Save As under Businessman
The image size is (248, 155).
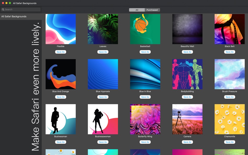[61, 142]
